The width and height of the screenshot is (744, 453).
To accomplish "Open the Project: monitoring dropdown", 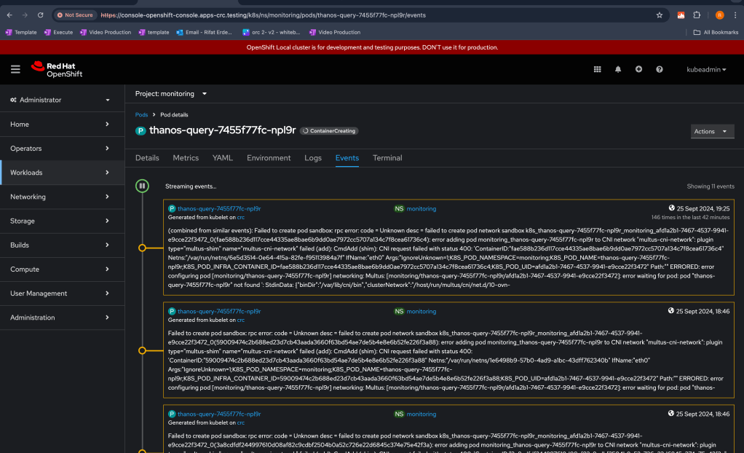I will tap(171, 93).
